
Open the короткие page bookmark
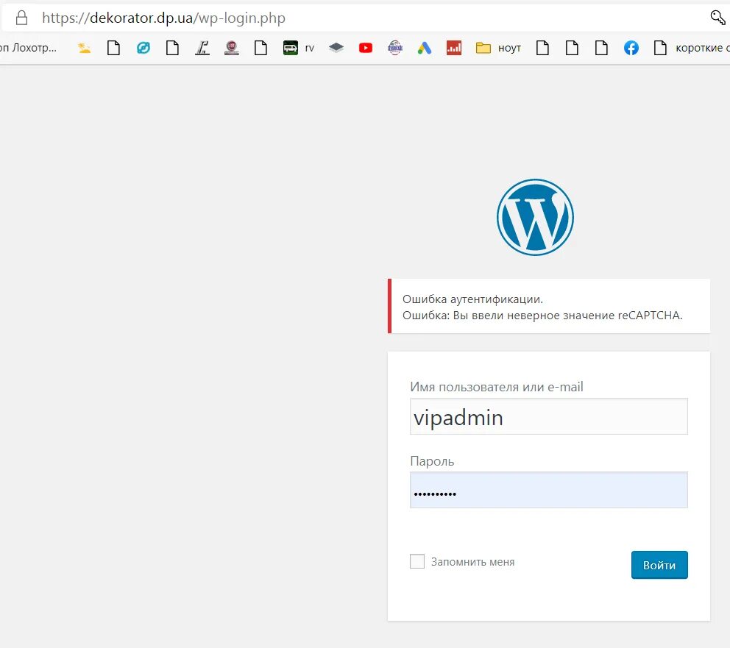[x=691, y=48]
